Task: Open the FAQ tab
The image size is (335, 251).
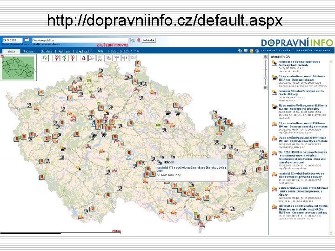Action: [100, 52]
